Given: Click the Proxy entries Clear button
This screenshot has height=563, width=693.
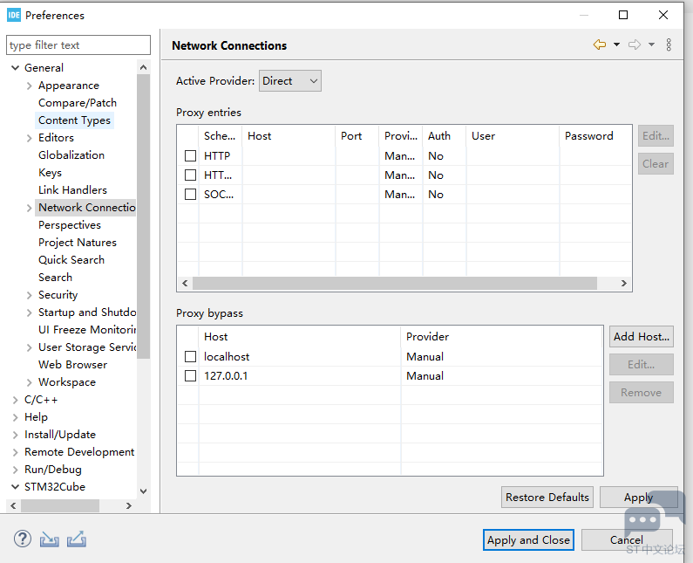Looking at the screenshot, I should tap(656, 164).
